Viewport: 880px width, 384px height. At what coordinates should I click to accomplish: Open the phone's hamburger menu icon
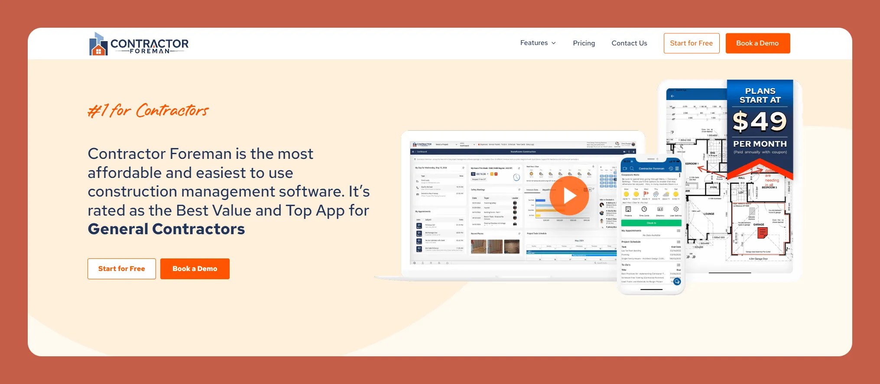point(677,168)
